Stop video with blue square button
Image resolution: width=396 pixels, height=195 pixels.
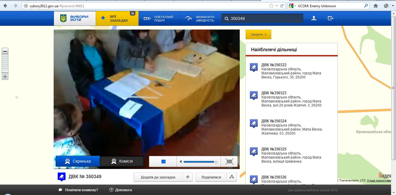click(163, 161)
